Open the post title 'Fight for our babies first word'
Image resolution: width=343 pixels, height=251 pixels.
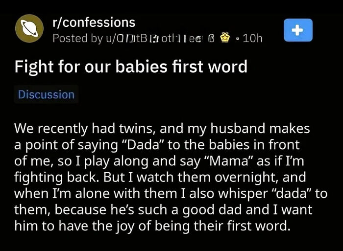coord(131,67)
